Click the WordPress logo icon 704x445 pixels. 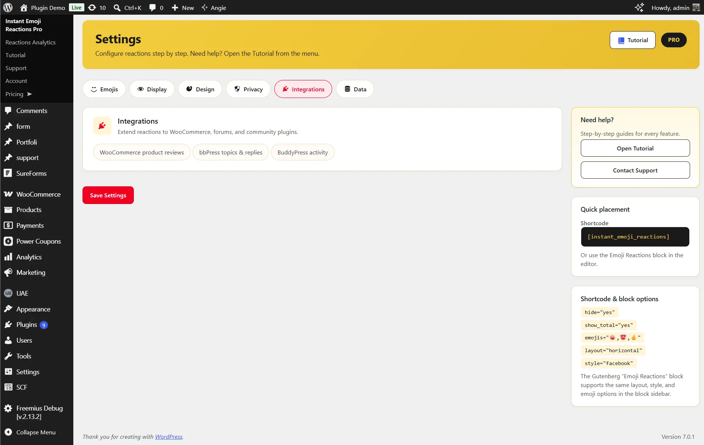point(8,7)
